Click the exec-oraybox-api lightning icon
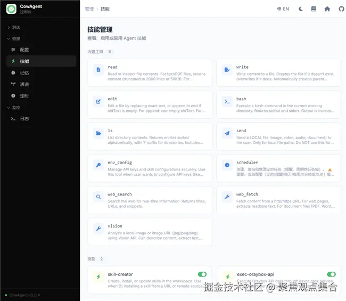The width and height of the screenshot is (346, 301). pyautogui.click(x=228, y=276)
